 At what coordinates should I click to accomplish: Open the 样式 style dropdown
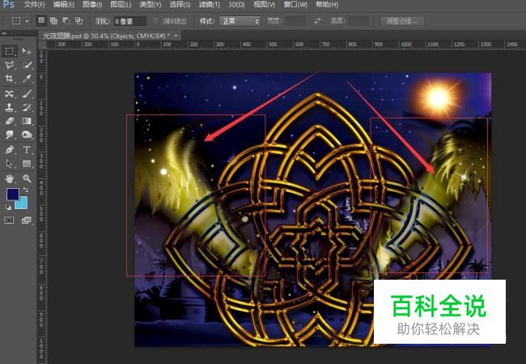coord(240,21)
